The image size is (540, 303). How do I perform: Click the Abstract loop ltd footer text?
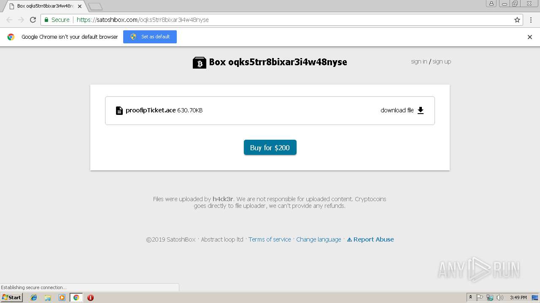[x=222, y=239]
